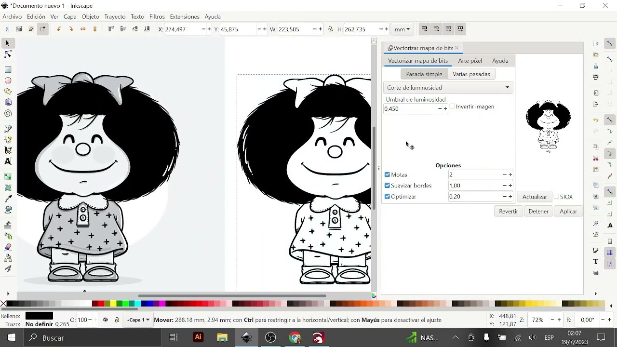617x347 pixels.
Task: Select the Node editing tool
Action: tap(8, 54)
